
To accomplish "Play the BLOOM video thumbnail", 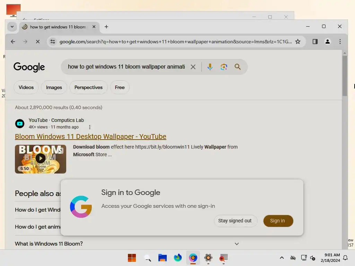I will (x=41, y=159).
